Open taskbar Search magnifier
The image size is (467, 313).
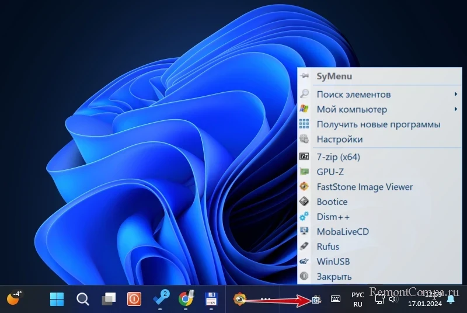point(83,300)
